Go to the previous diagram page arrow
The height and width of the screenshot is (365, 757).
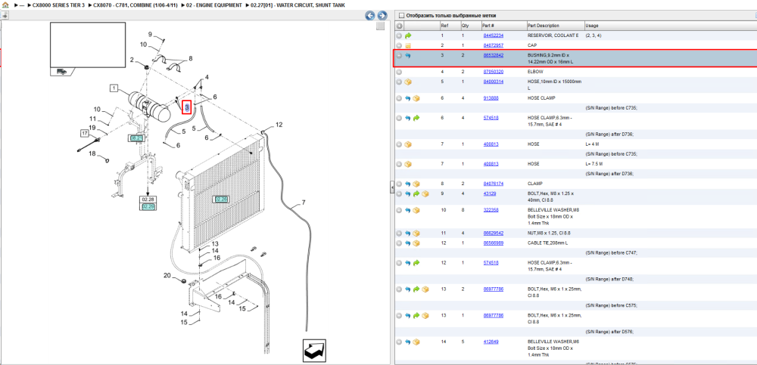coord(370,15)
